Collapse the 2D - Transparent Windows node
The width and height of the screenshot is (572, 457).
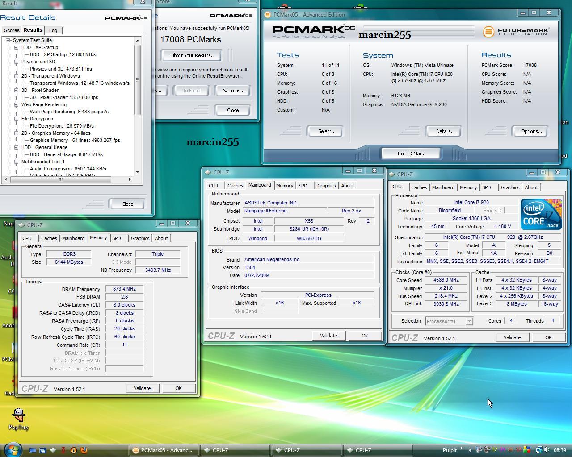point(16,76)
